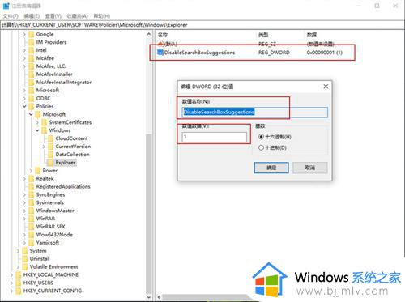Image resolution: width=405 pixels, height=302 pixels.
Task: Select the WinRAR folder icon
Action: pos(32,219)
